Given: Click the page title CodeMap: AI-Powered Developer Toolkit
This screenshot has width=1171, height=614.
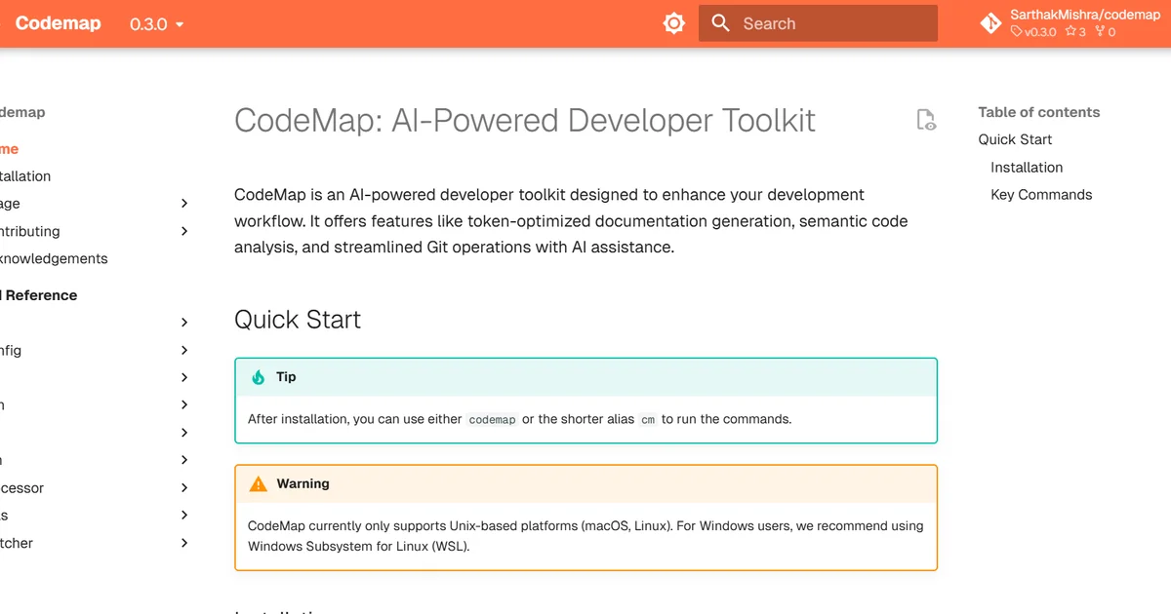Looking at the screenshot, I should tap(525, 121).
